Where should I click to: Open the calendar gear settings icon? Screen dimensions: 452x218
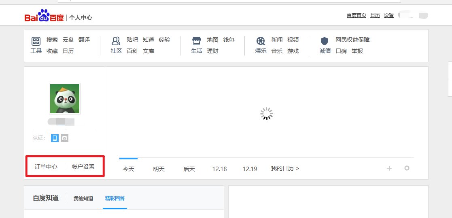(407, 168)
